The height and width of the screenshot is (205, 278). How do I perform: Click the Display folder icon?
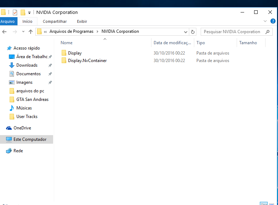click(x=64, y=53)
